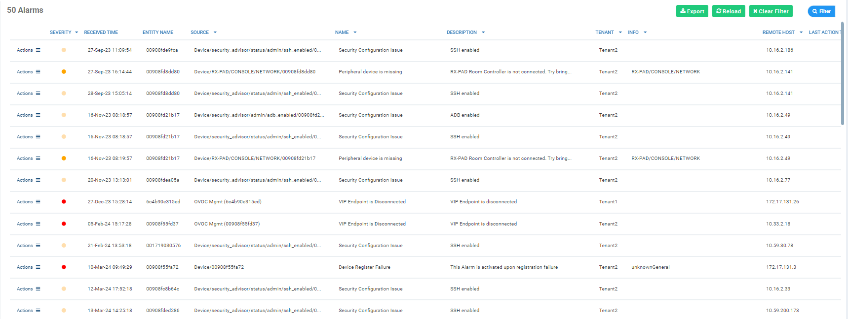The height and width of the screenshot is (319, 848).
Task: Open Actions menu icon for 21-Feb-24 13:53:18 alarm
Action: (38, 246)
